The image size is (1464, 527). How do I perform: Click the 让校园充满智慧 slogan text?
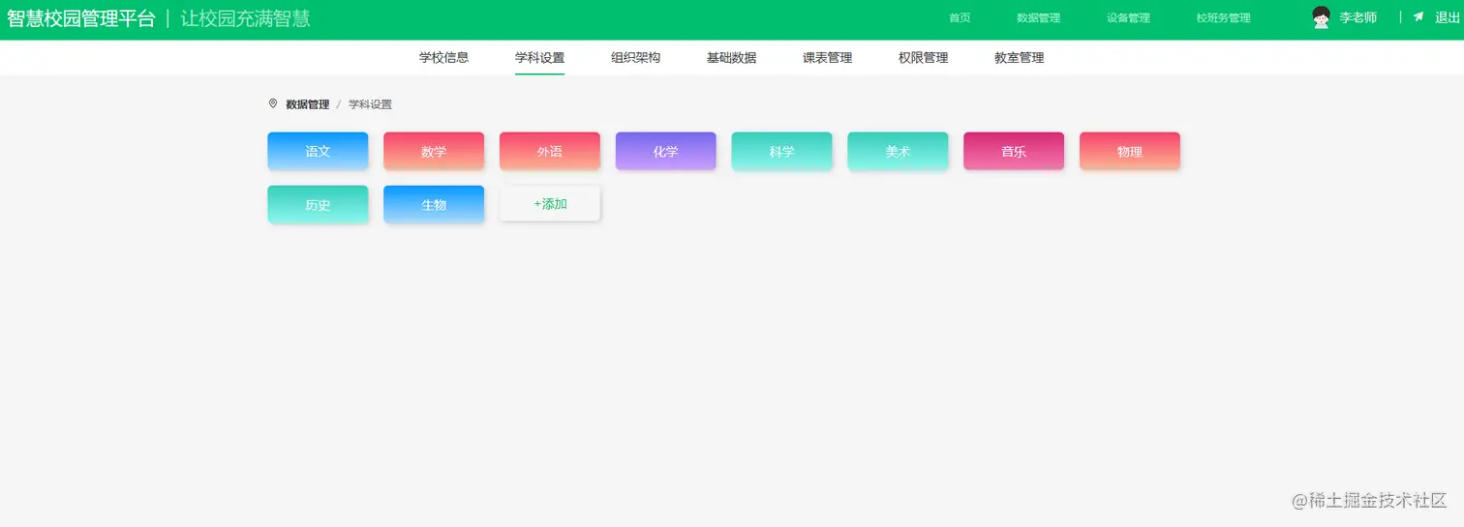pos(245,18)
